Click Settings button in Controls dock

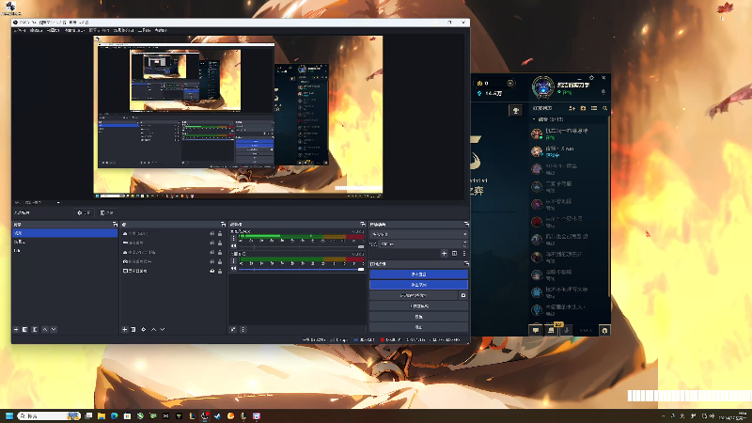pos(418,317)
